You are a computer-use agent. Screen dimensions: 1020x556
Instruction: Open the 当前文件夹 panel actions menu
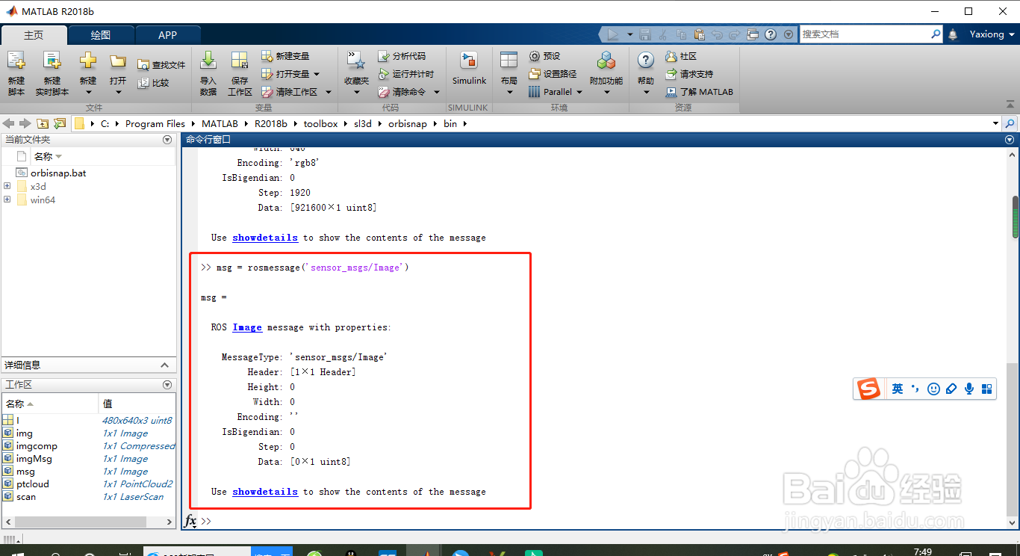tap(167, 140)
